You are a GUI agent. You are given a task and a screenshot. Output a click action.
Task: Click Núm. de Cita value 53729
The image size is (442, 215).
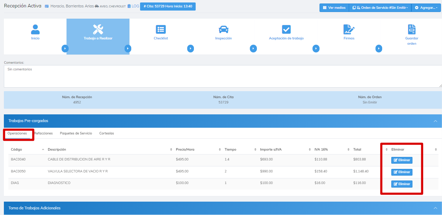click(223, 102)
